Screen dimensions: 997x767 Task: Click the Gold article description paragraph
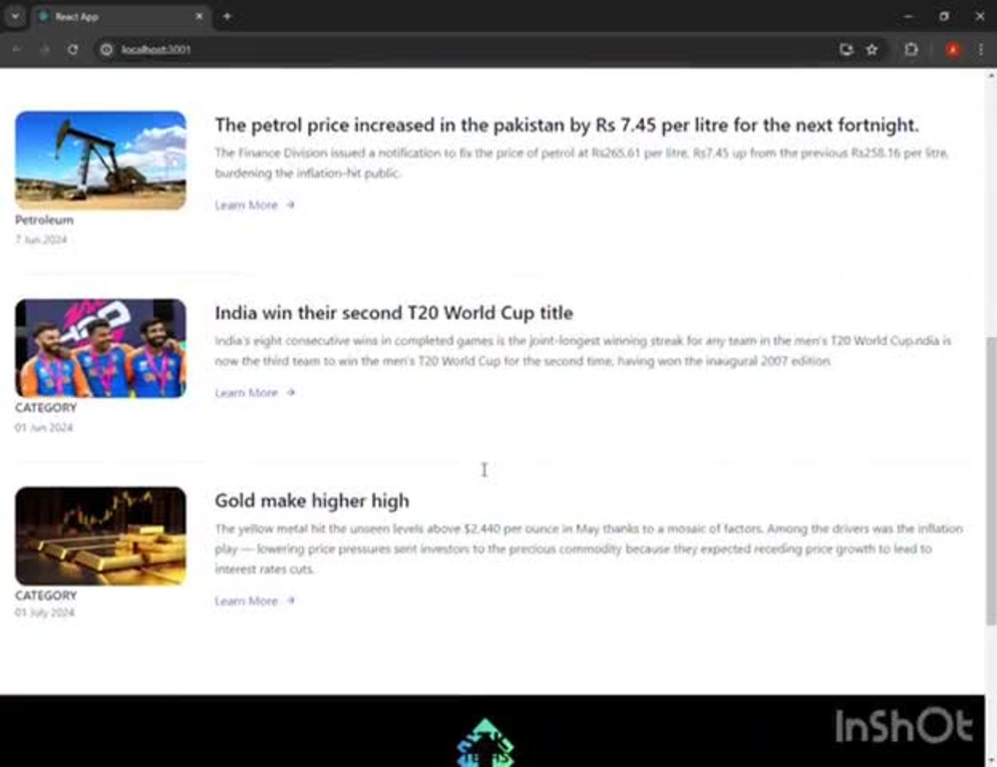pos(589,549)
